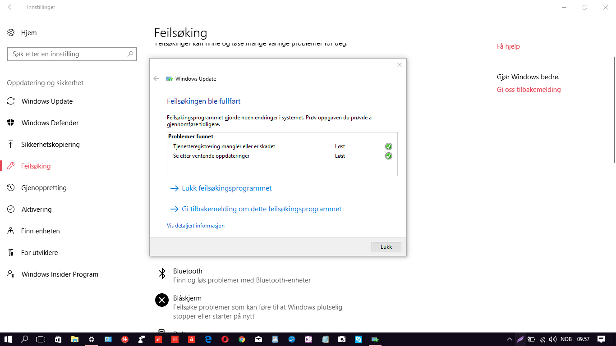The image size is (616, 346).
Task: Click the Bluetooth troubleshooter icon
Action: (x=162, y=273)
